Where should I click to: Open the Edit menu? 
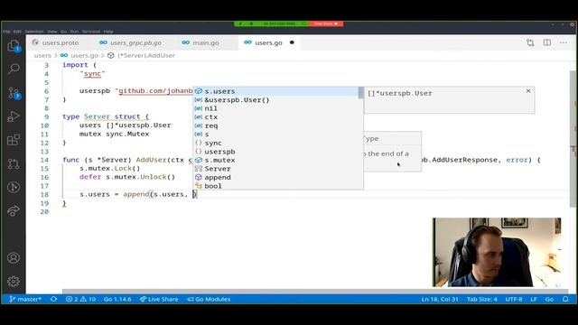pyautogui.click(x=17, y=32)
